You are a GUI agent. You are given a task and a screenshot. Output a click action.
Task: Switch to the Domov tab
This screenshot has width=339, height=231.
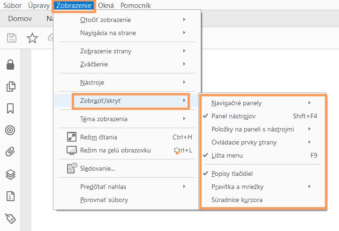(x=20, y=20)
